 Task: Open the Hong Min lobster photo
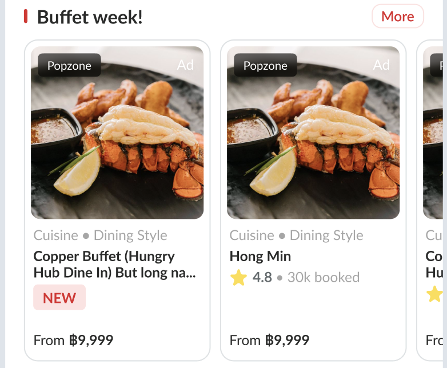click(313, 143)
